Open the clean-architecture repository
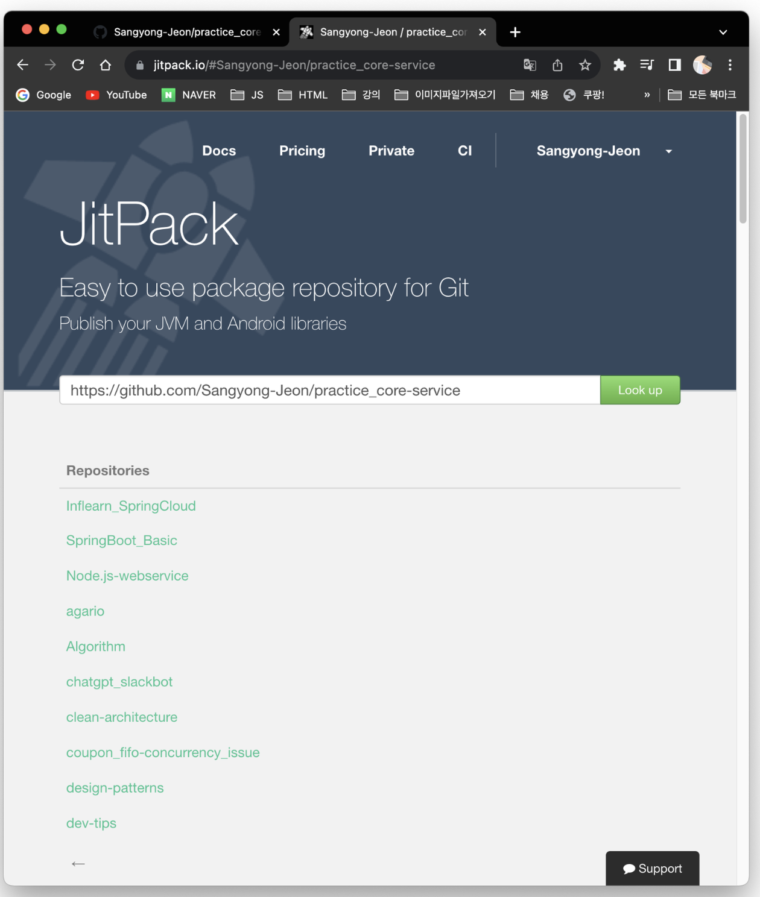760x897 pixels. coord(122,717)
